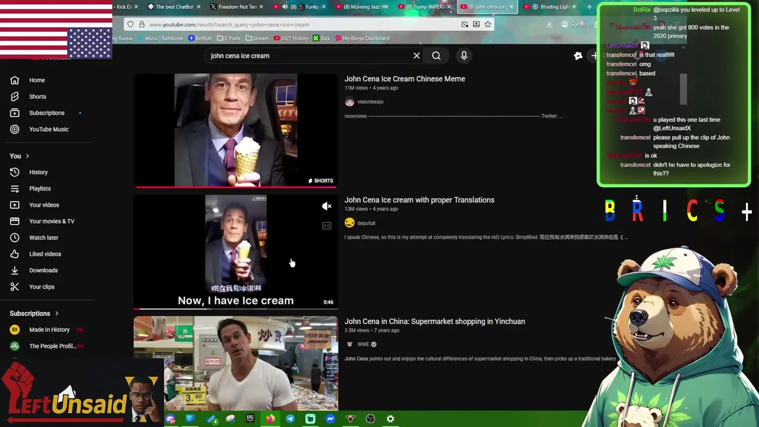Open the Your movies & TV icon
759x427 pixels.
[x=15, y=221]
